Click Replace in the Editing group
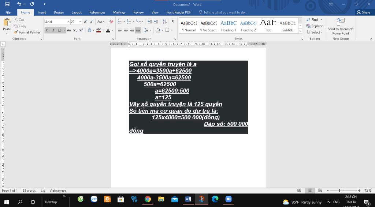Screen dimensions: 375x207 315,26
